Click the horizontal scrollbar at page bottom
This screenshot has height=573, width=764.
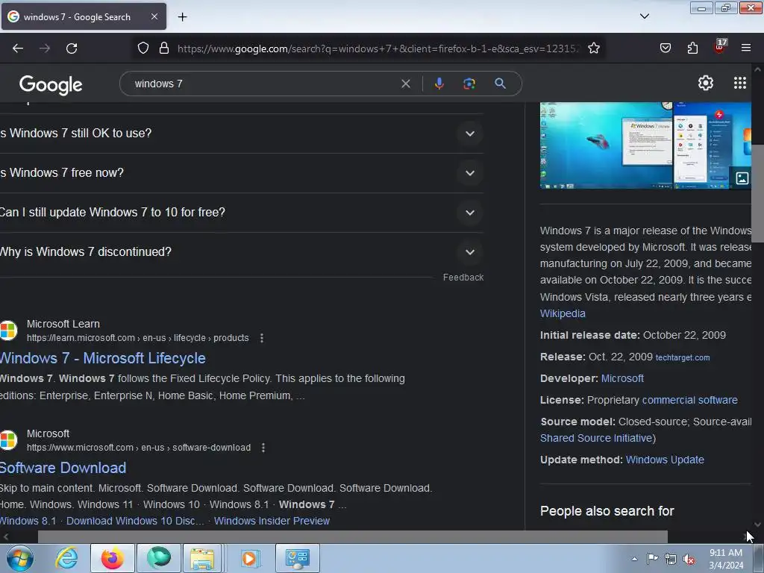point(353,536)
